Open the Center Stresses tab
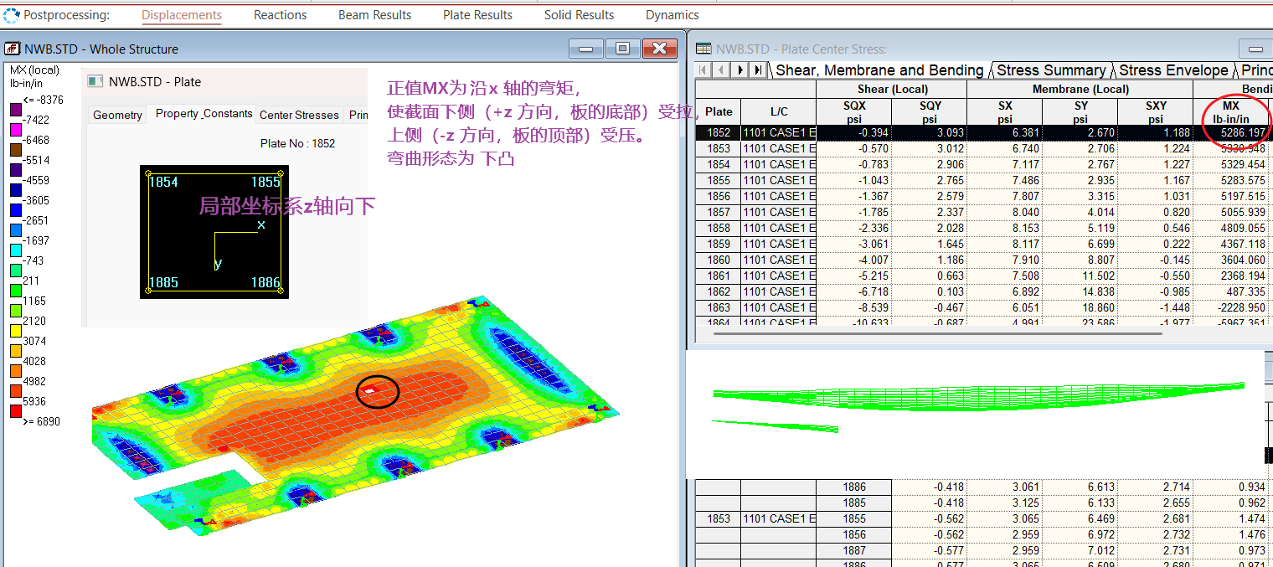This screenshot has width=1273, height=567. (299, 115)
